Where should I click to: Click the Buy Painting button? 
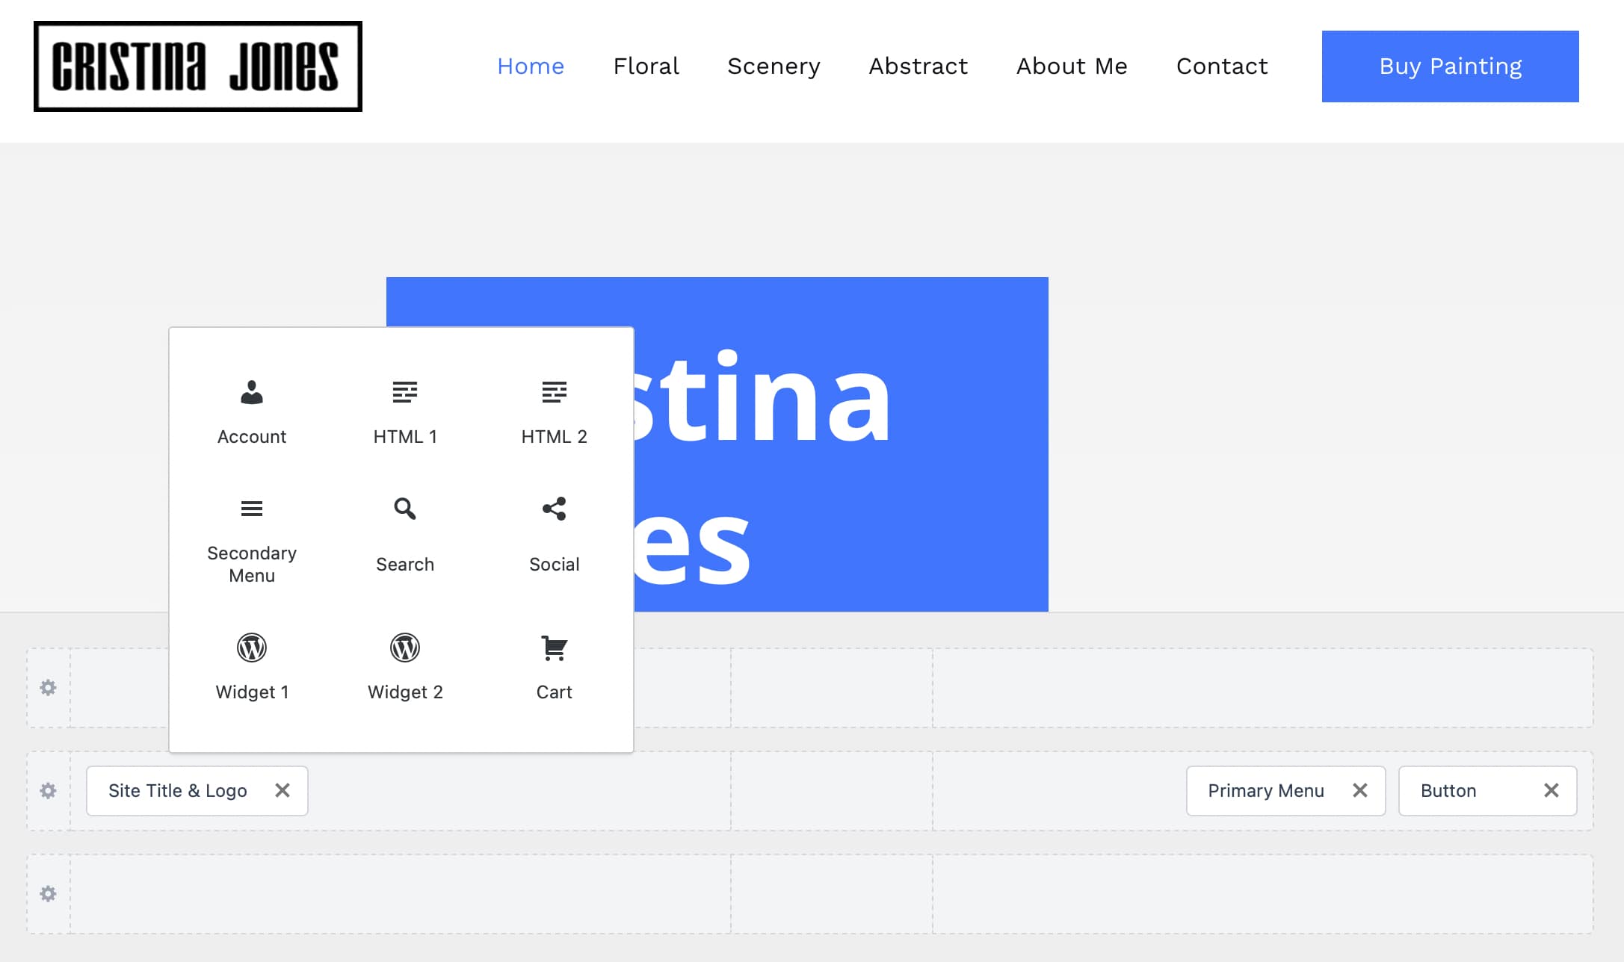pyautogui.click(x=1450, y=66)
